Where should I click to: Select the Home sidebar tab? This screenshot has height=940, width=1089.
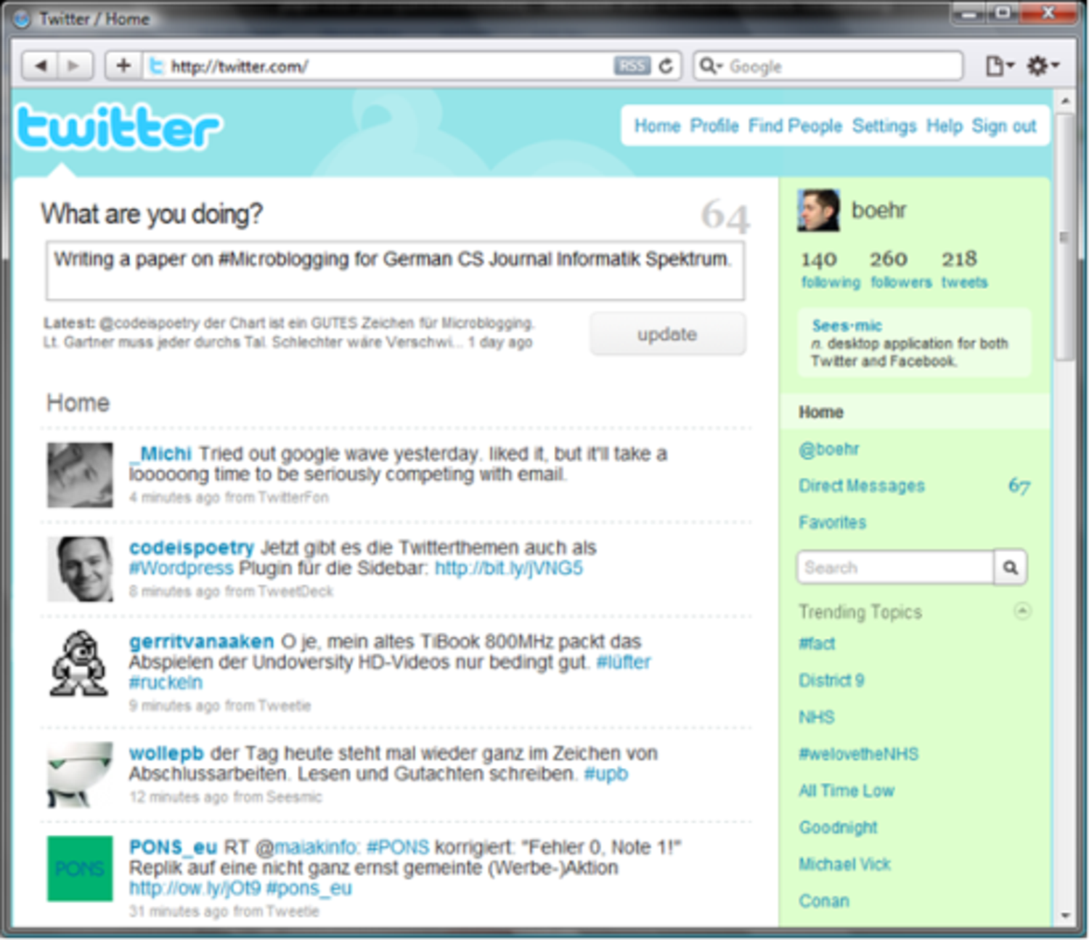pos(915,412)
